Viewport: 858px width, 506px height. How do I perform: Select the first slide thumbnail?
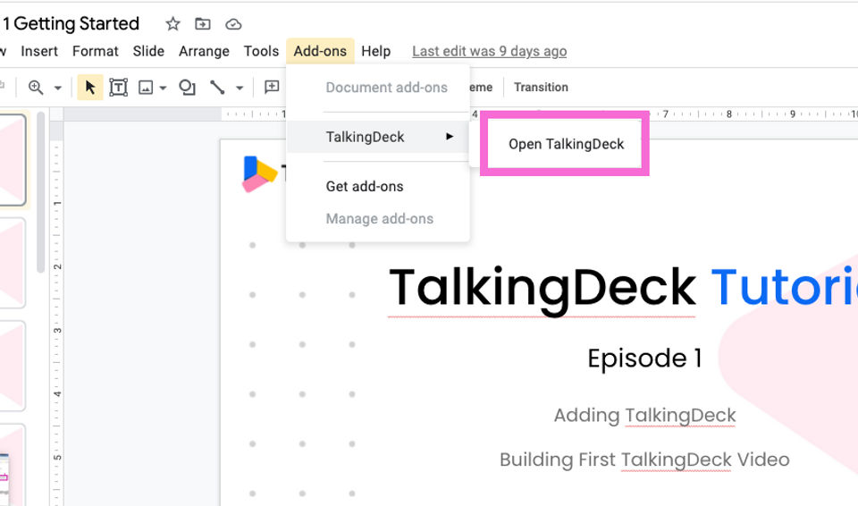tap(12, 160)
